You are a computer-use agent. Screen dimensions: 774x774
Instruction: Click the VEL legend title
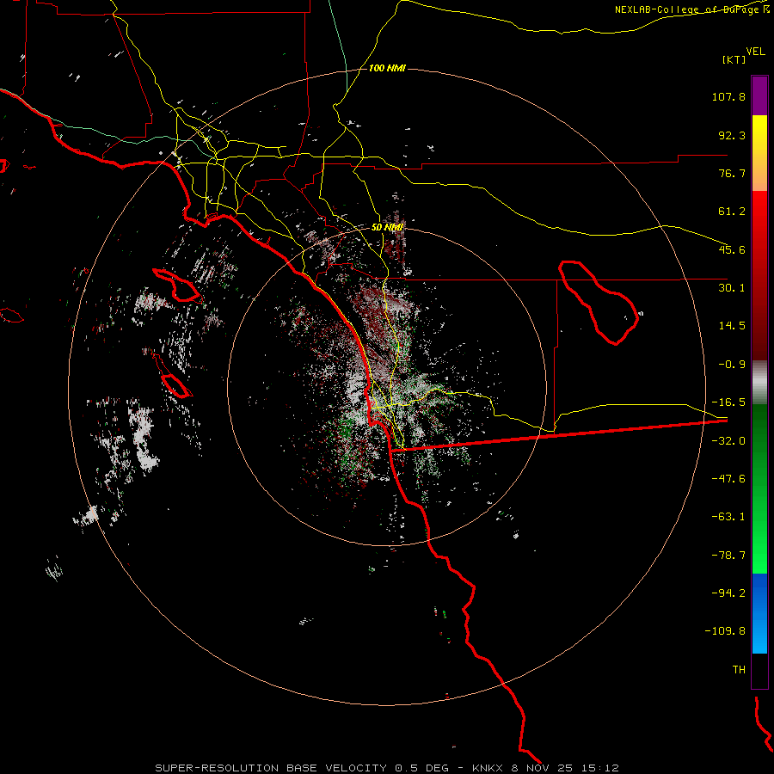[x=755, y=52]
